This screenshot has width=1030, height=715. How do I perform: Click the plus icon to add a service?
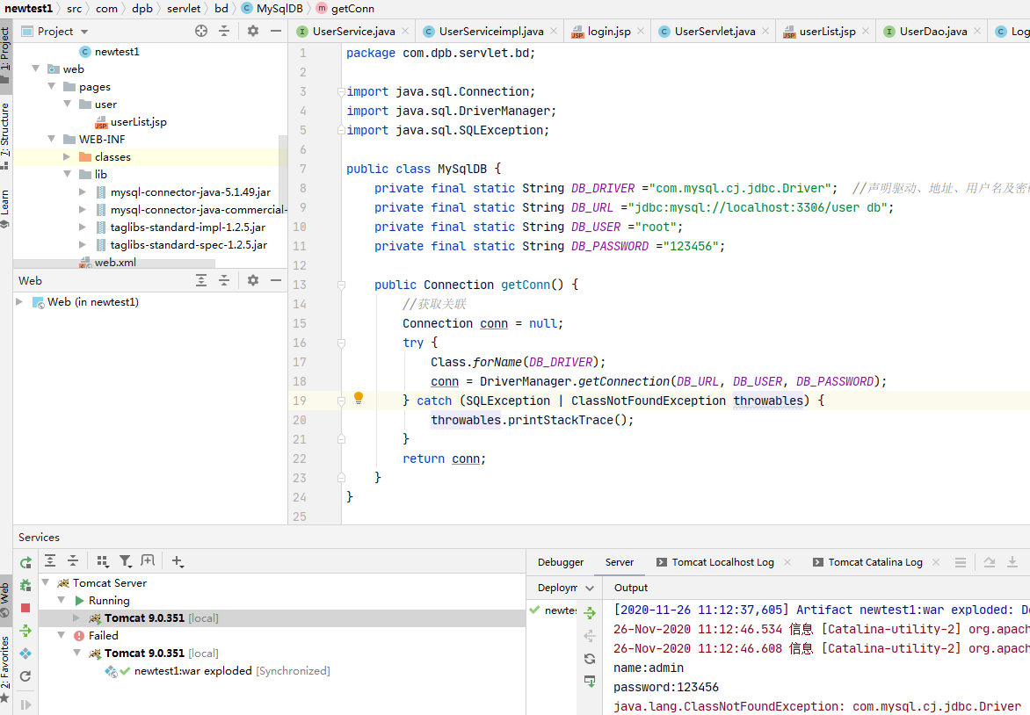pyautogui.click(x=178, y=561)
